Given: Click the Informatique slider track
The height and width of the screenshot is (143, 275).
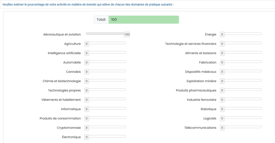Looking at the screenshot, I should point(107,108).
